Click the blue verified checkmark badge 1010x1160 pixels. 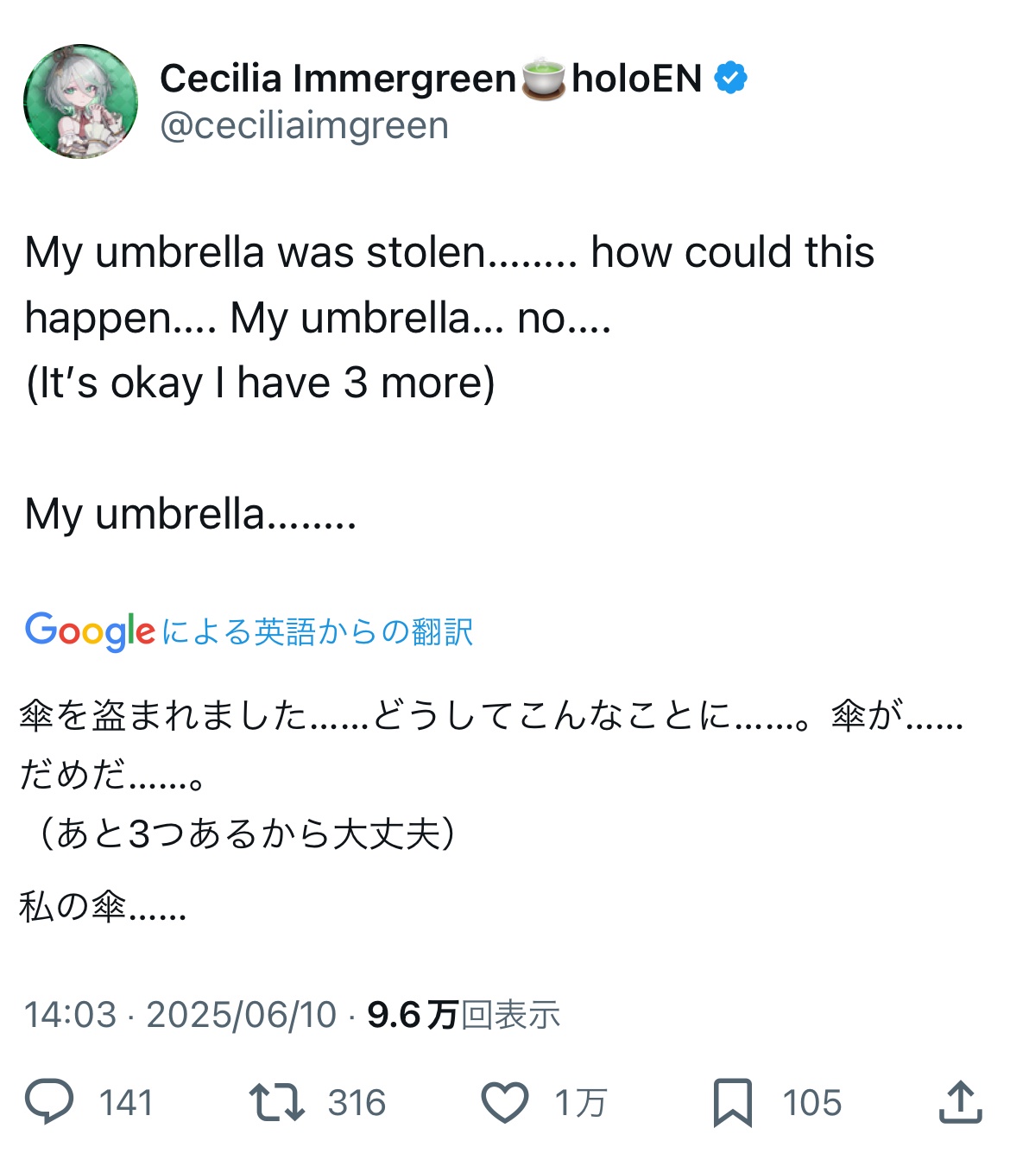tap(730, 79)
